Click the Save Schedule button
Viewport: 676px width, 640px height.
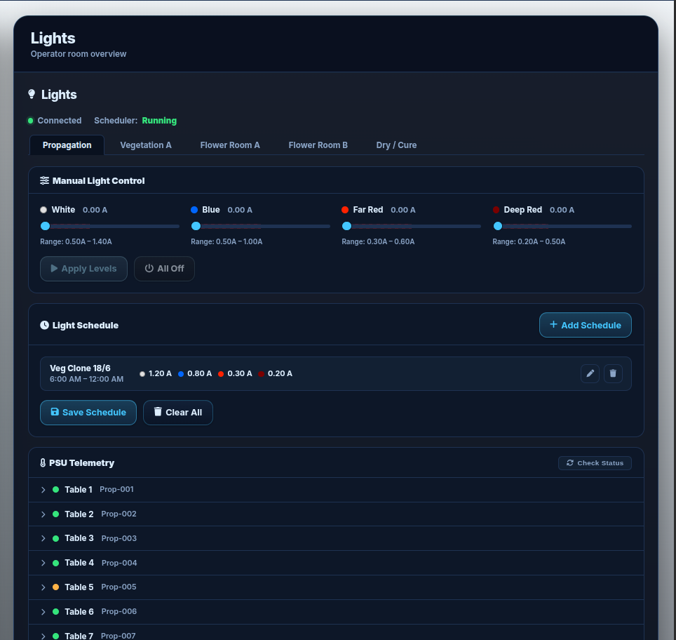click(88, 413)
